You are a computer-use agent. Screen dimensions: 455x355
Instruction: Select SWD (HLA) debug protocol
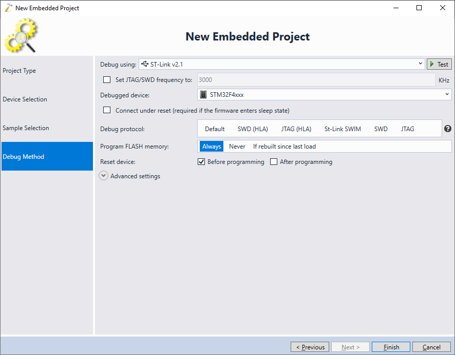(253, 129)
